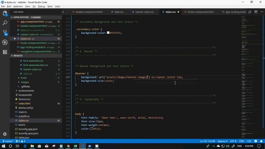Open the Help menu
The height and width of the screenshot is (149, 265).
point(58,7)
